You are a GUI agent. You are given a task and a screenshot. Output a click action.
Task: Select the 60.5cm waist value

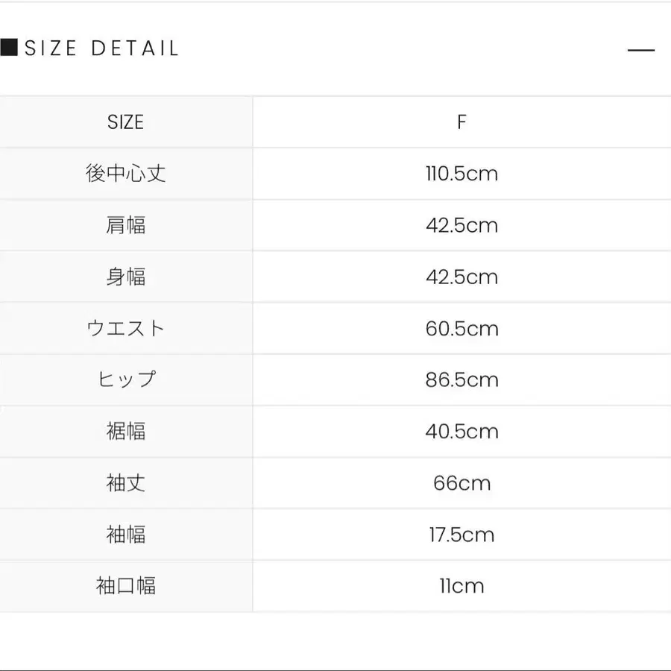click(x=461, y=328)
